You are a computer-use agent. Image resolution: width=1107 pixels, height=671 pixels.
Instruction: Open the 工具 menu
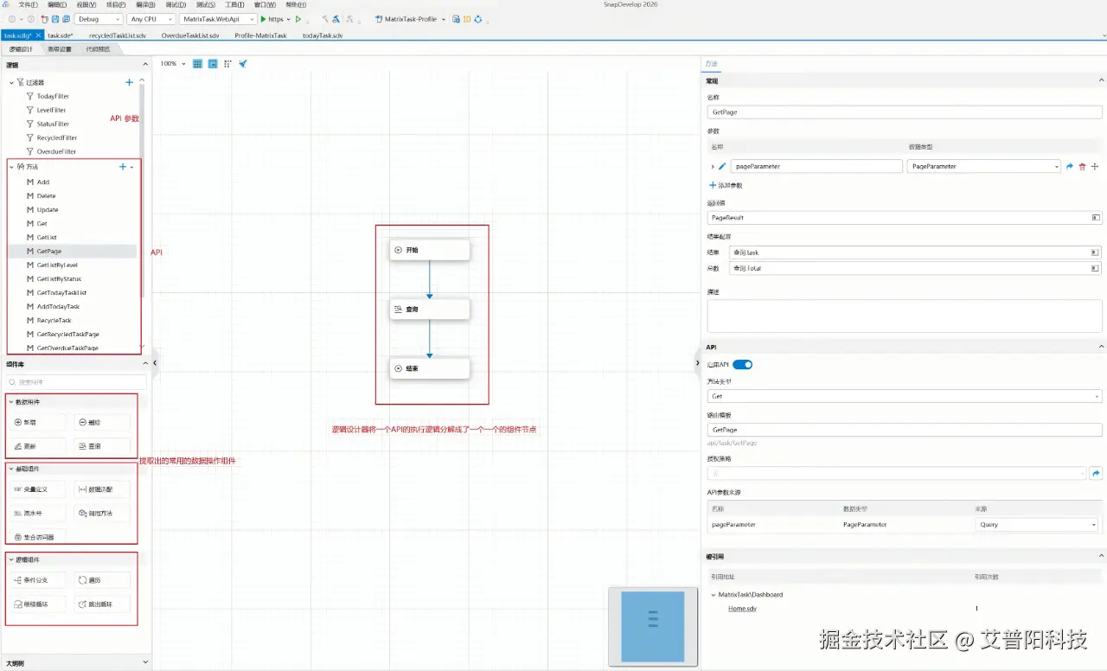click(234, 4)
